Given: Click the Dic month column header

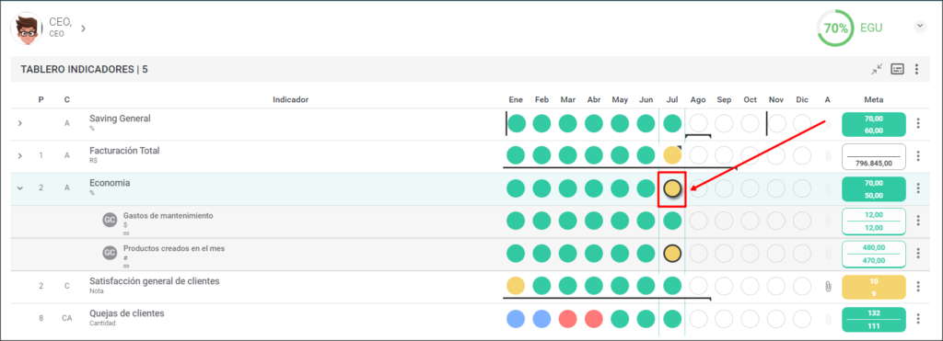Looking at the screenshot, I should pyautogui.click(x=802, y=99).
